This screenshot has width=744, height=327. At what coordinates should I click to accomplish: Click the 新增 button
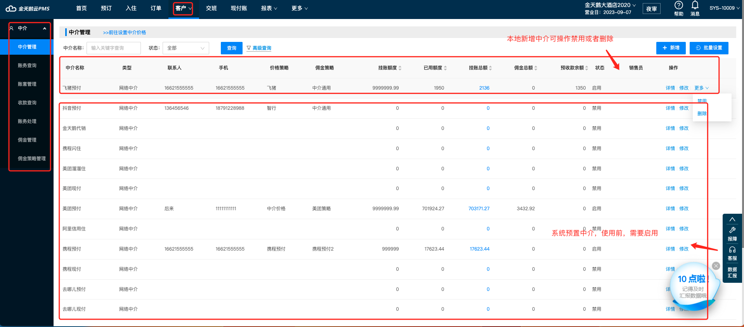[x=671, y=48]
